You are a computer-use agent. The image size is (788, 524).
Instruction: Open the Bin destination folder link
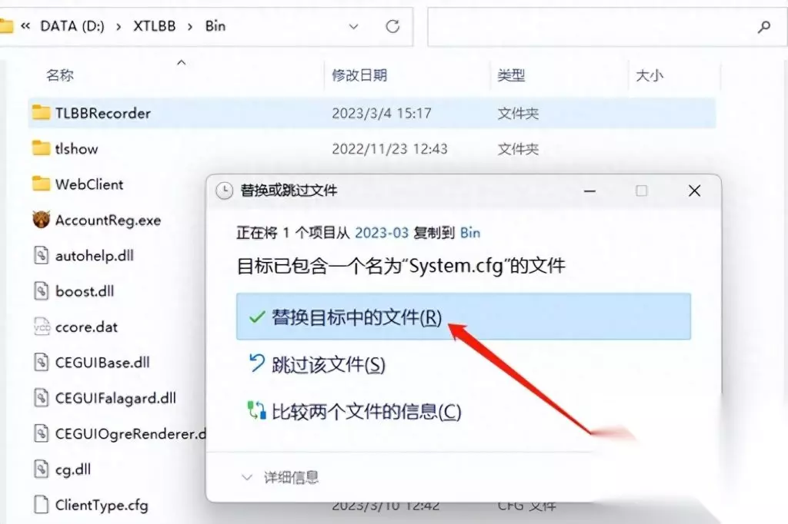[x=470, y=233]
